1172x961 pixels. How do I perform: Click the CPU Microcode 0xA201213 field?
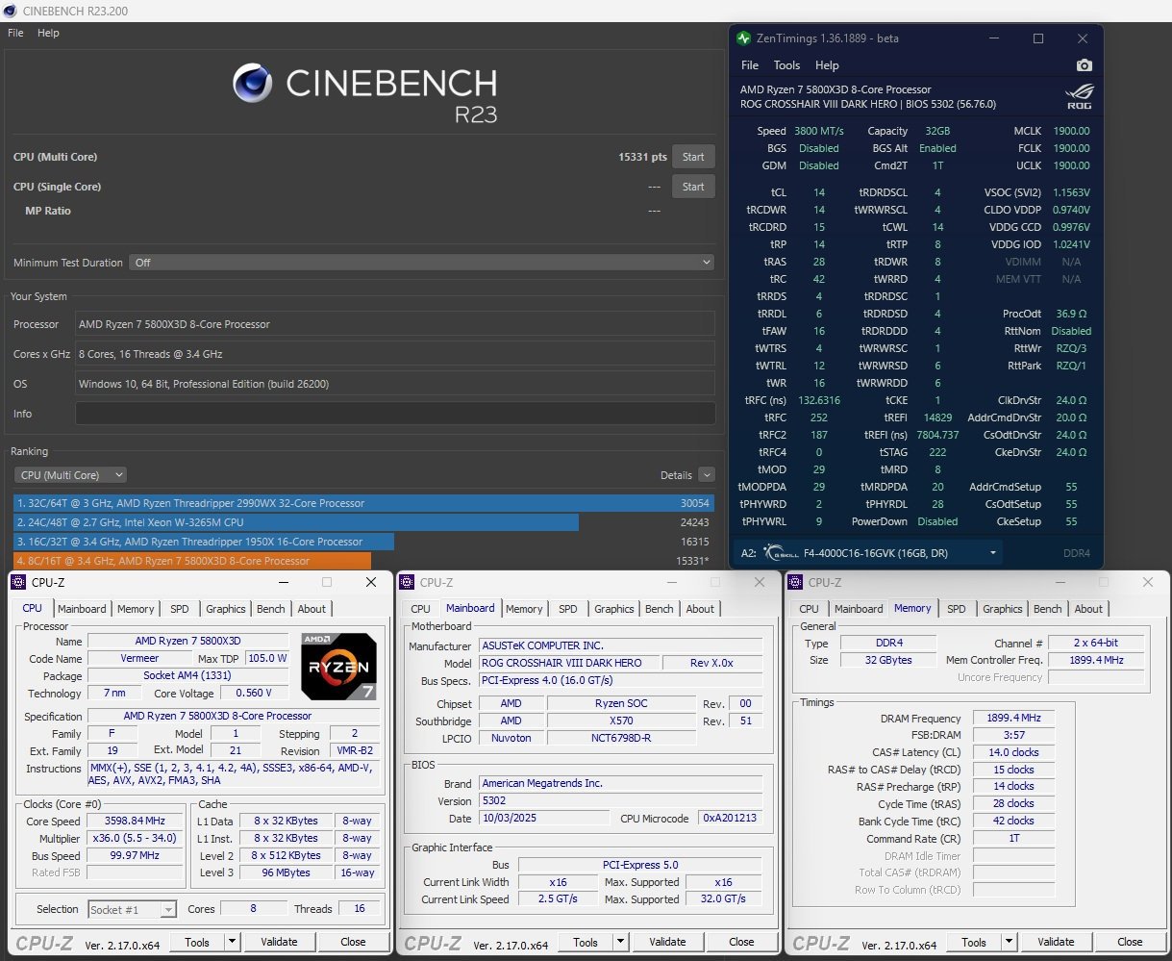[x=729, y=818]
